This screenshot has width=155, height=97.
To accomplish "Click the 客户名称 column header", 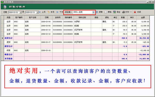I will coord(33,18).
